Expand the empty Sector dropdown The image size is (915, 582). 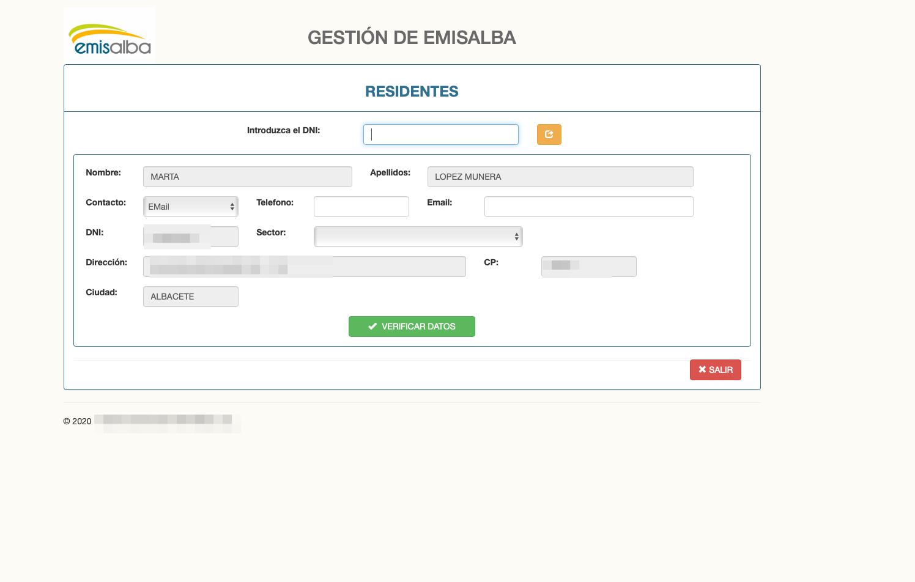click(x=418, y=237)
